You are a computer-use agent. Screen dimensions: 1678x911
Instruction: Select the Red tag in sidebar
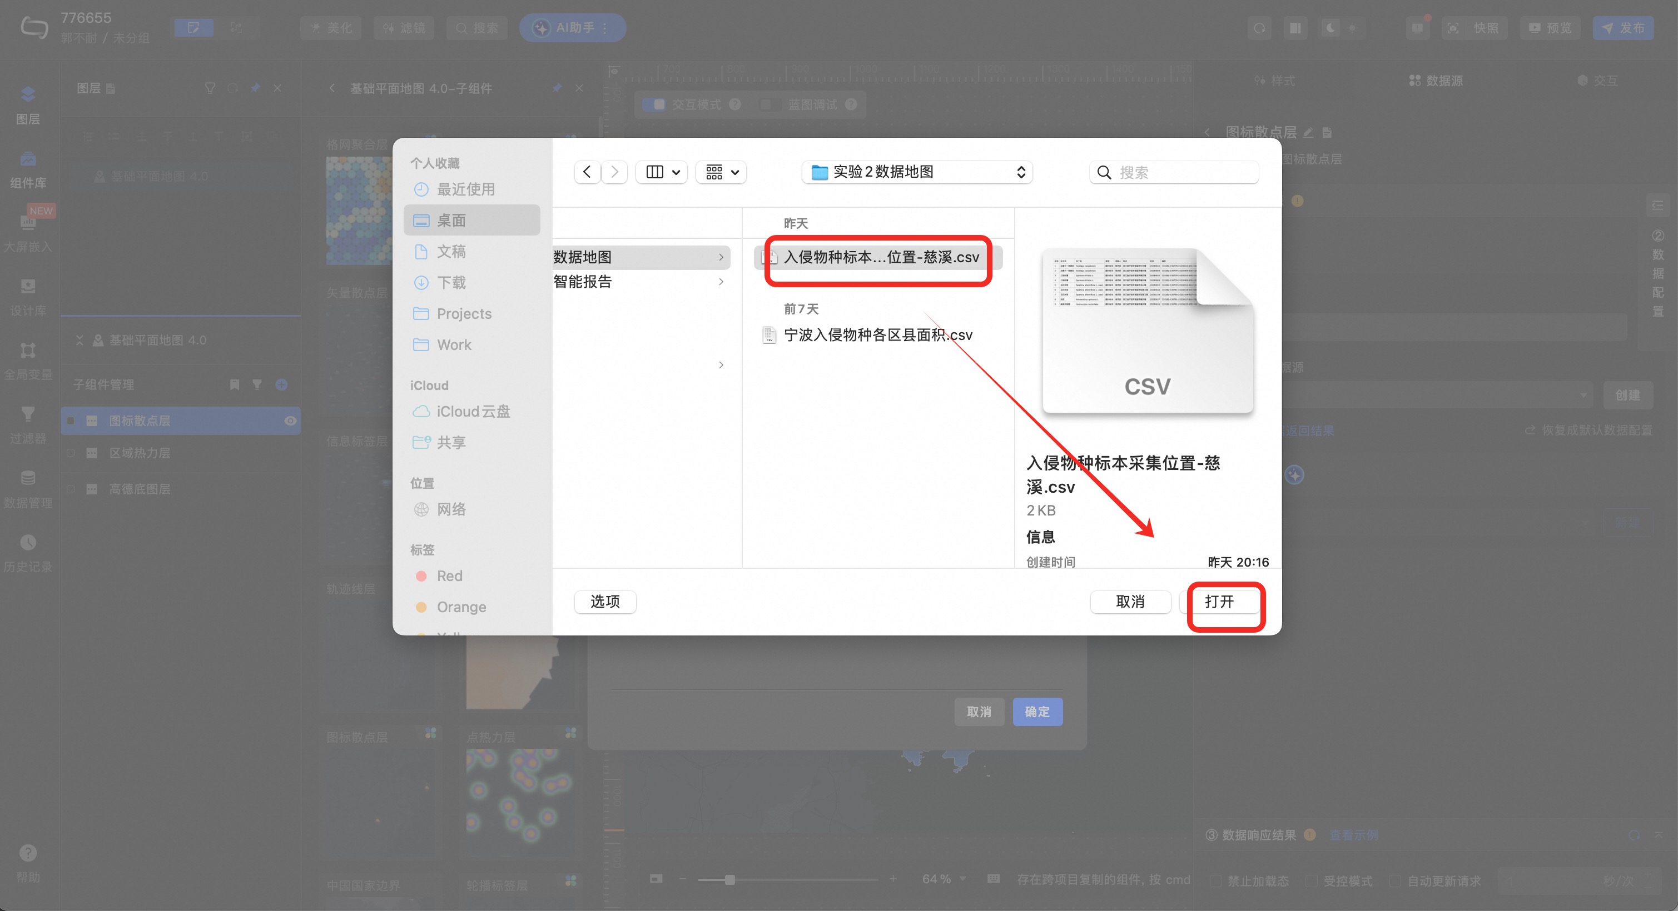(x=449, y=576)
